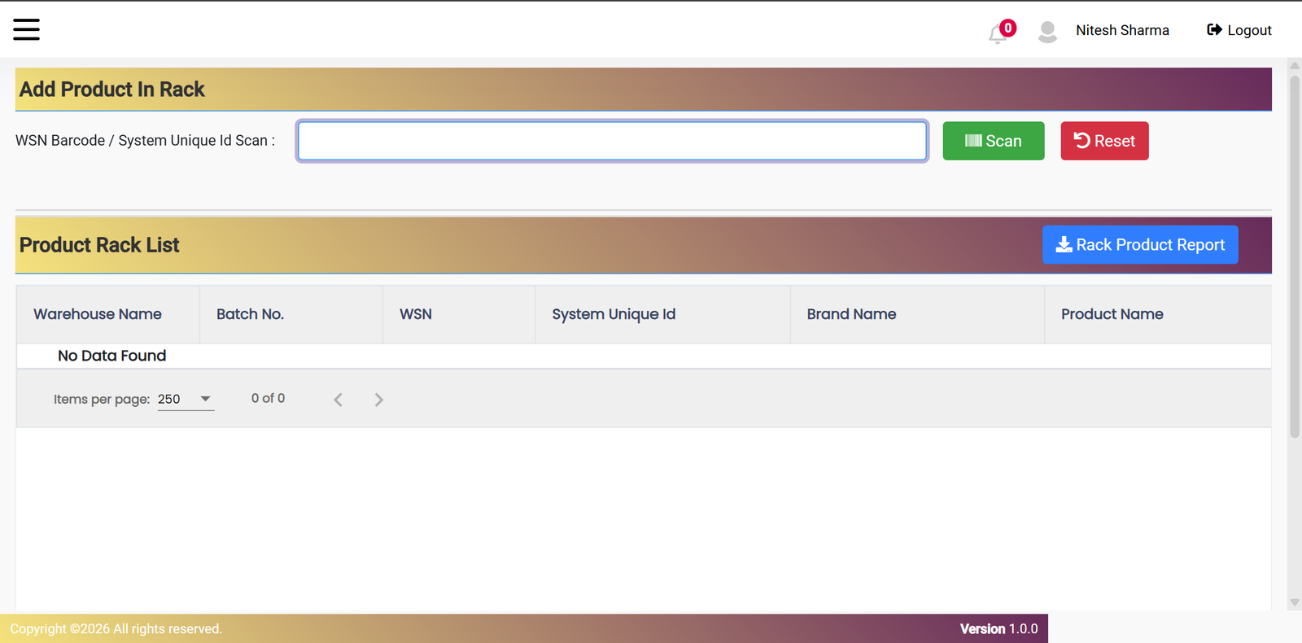1302x643 pixels.
Task: Click the Batch No. column header
Action: 250,314
